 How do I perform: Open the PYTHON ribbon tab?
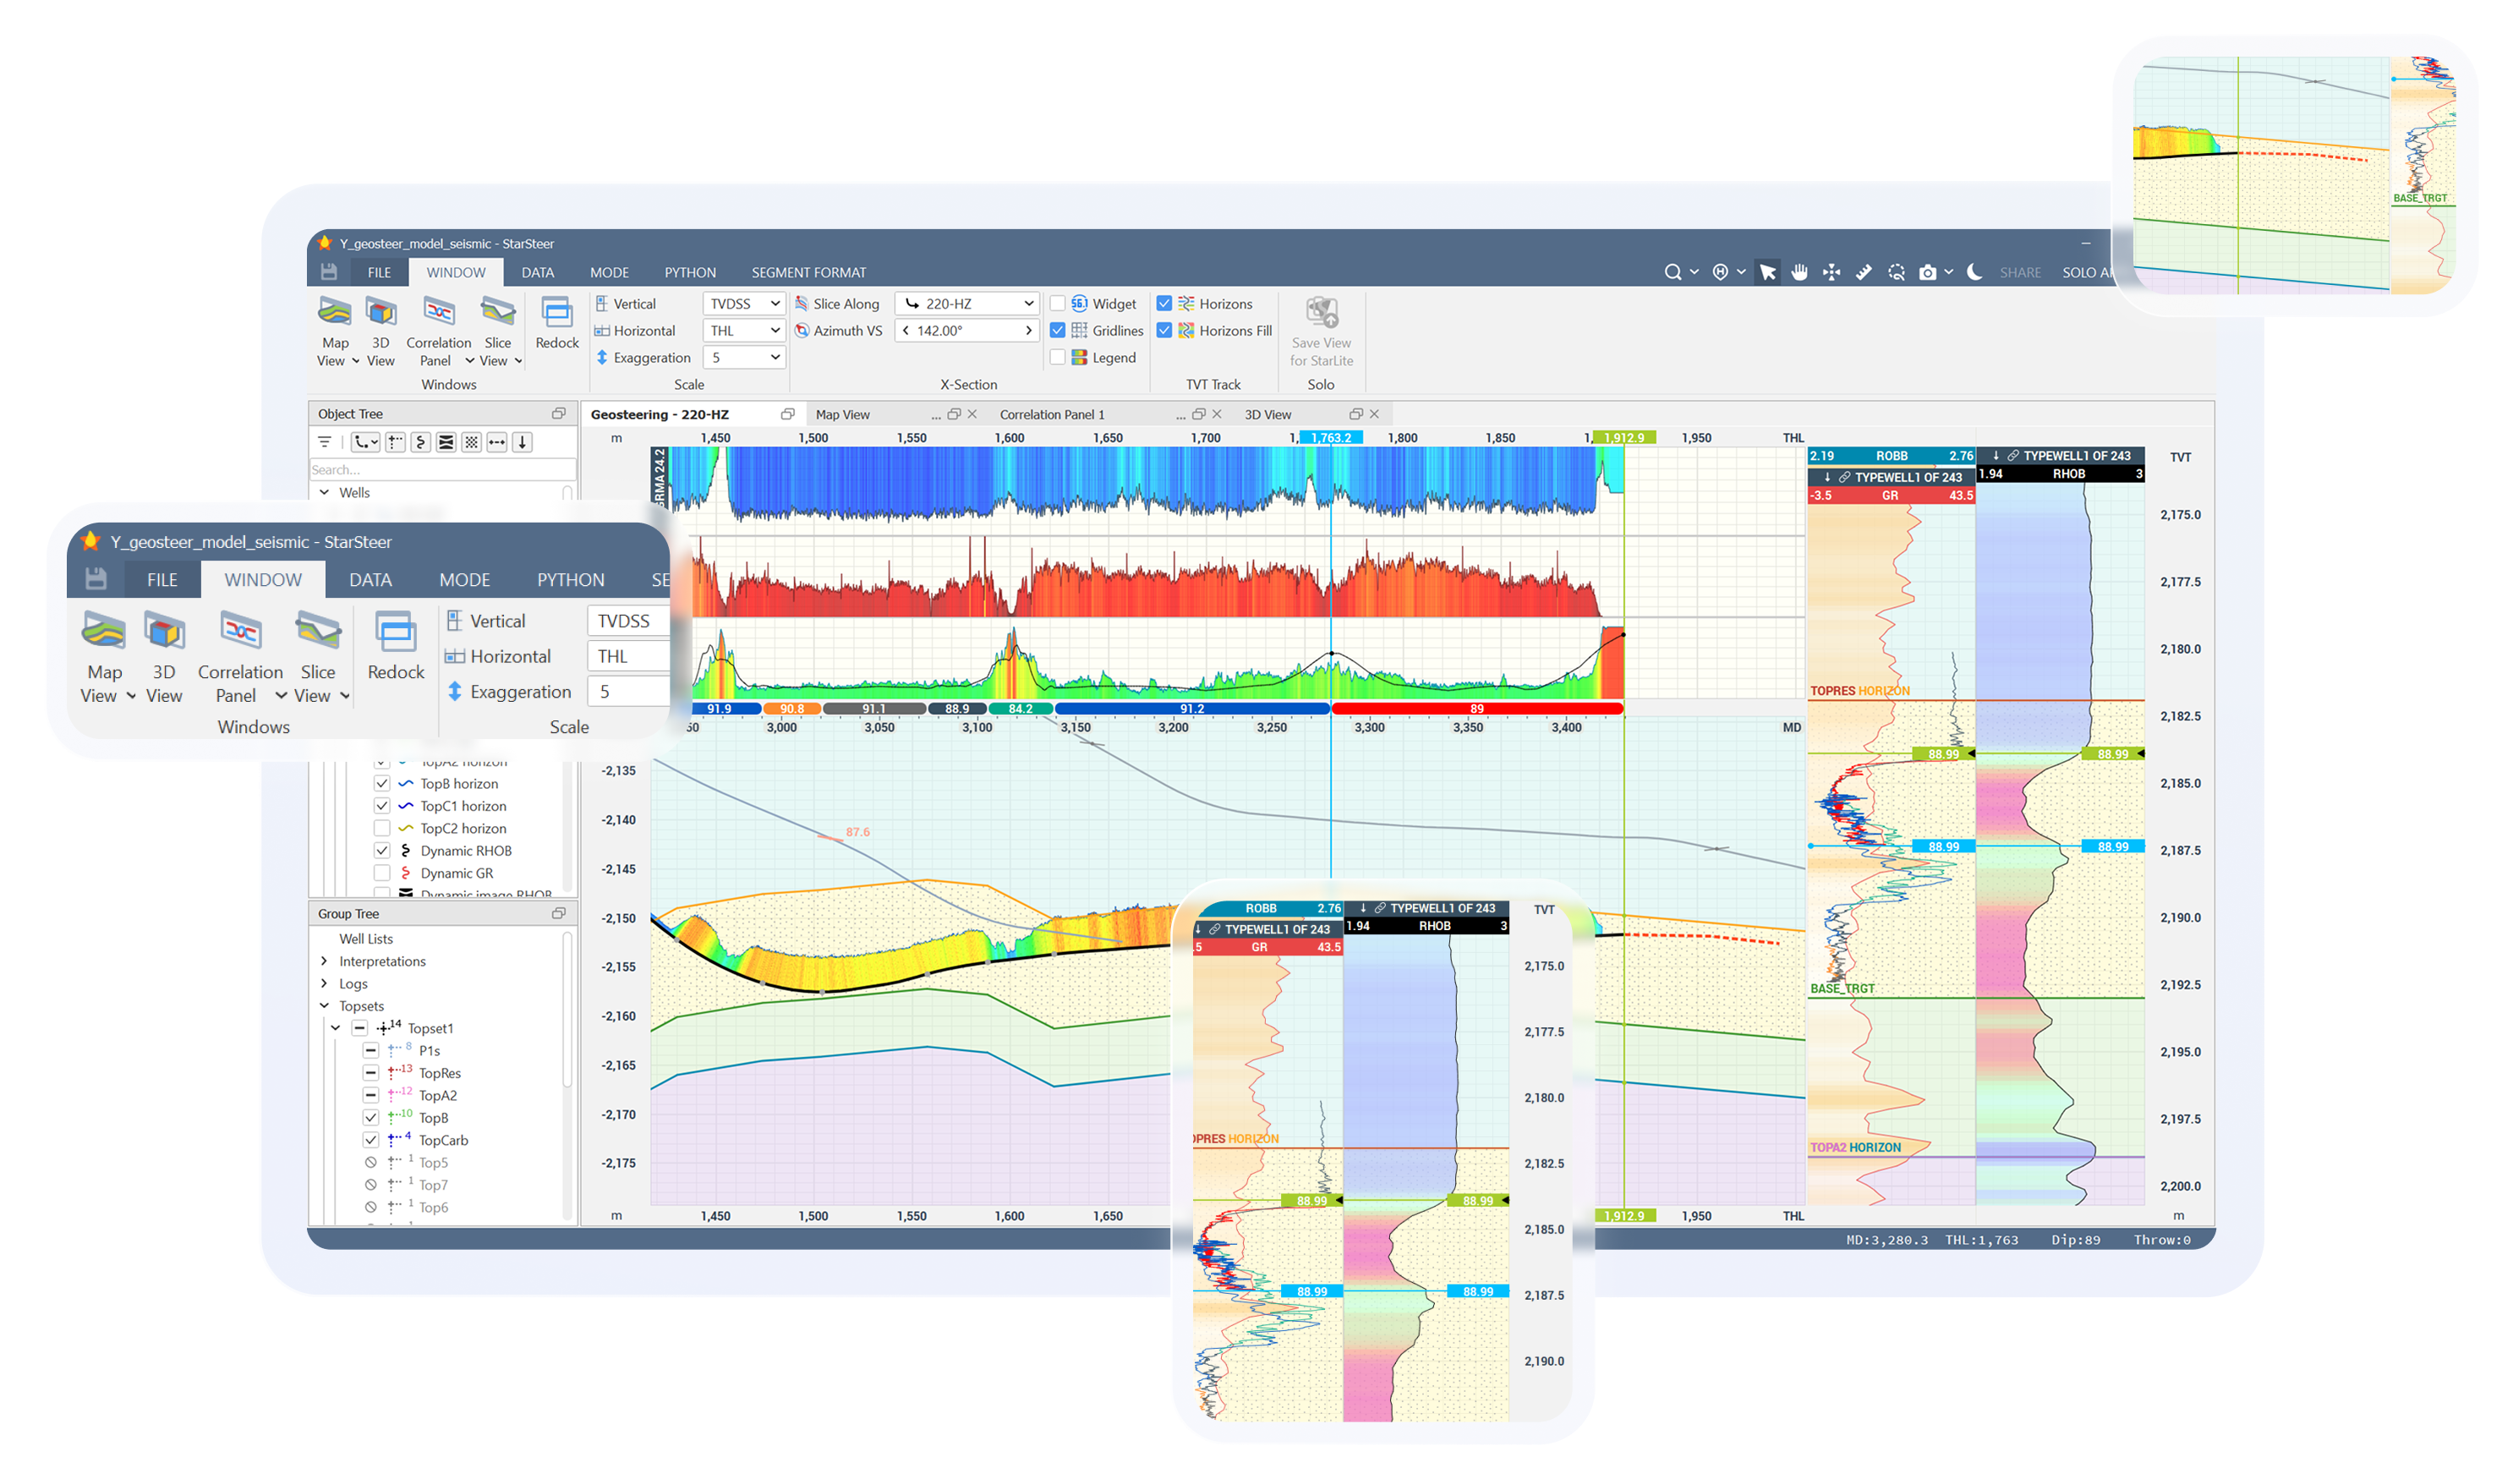[x=689, y=272]
